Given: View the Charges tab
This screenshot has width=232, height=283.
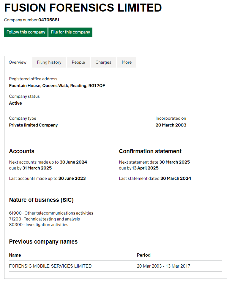Looking at the screenshot, I should tap(103, 62).
